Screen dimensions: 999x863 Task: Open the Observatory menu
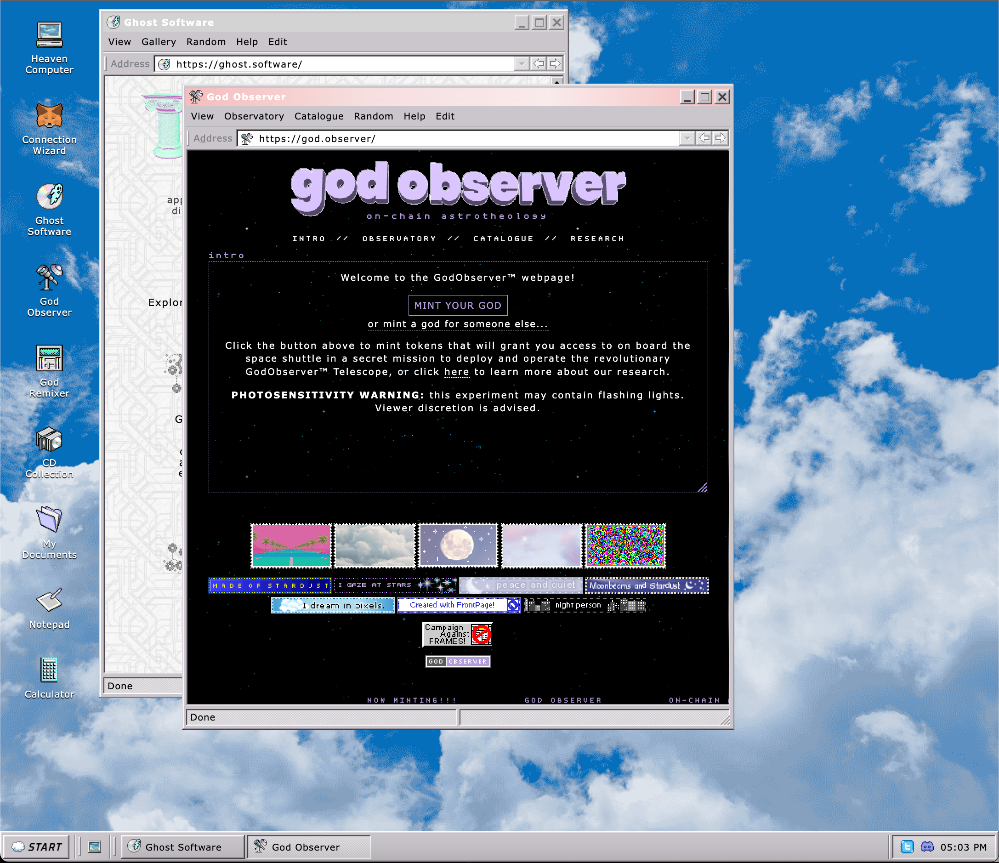[254, 116]
